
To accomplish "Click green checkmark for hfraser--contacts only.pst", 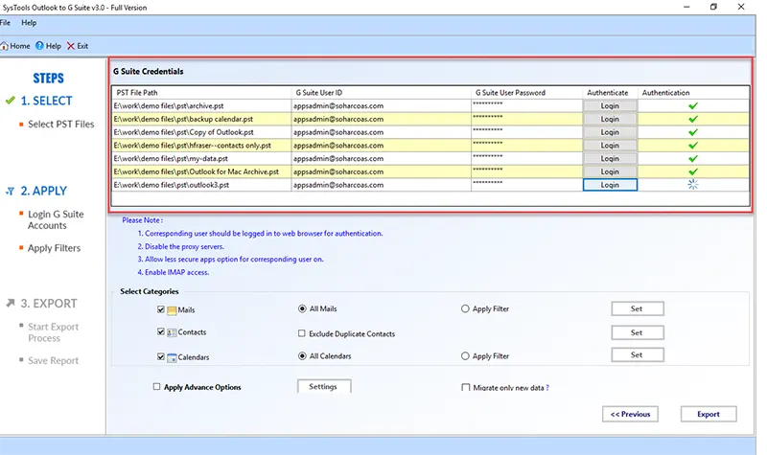I will (692, 146).
